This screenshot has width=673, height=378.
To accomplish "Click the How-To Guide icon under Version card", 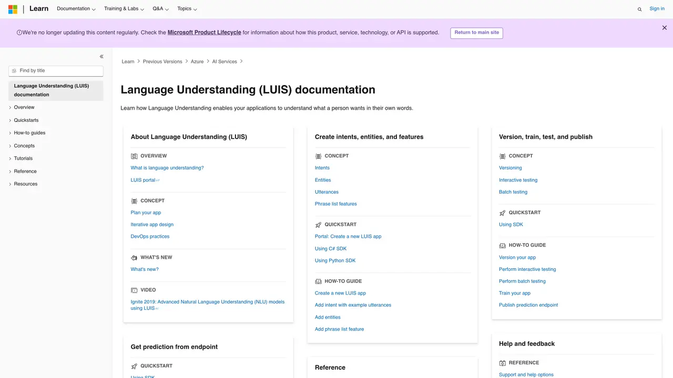I will (502, 245).
